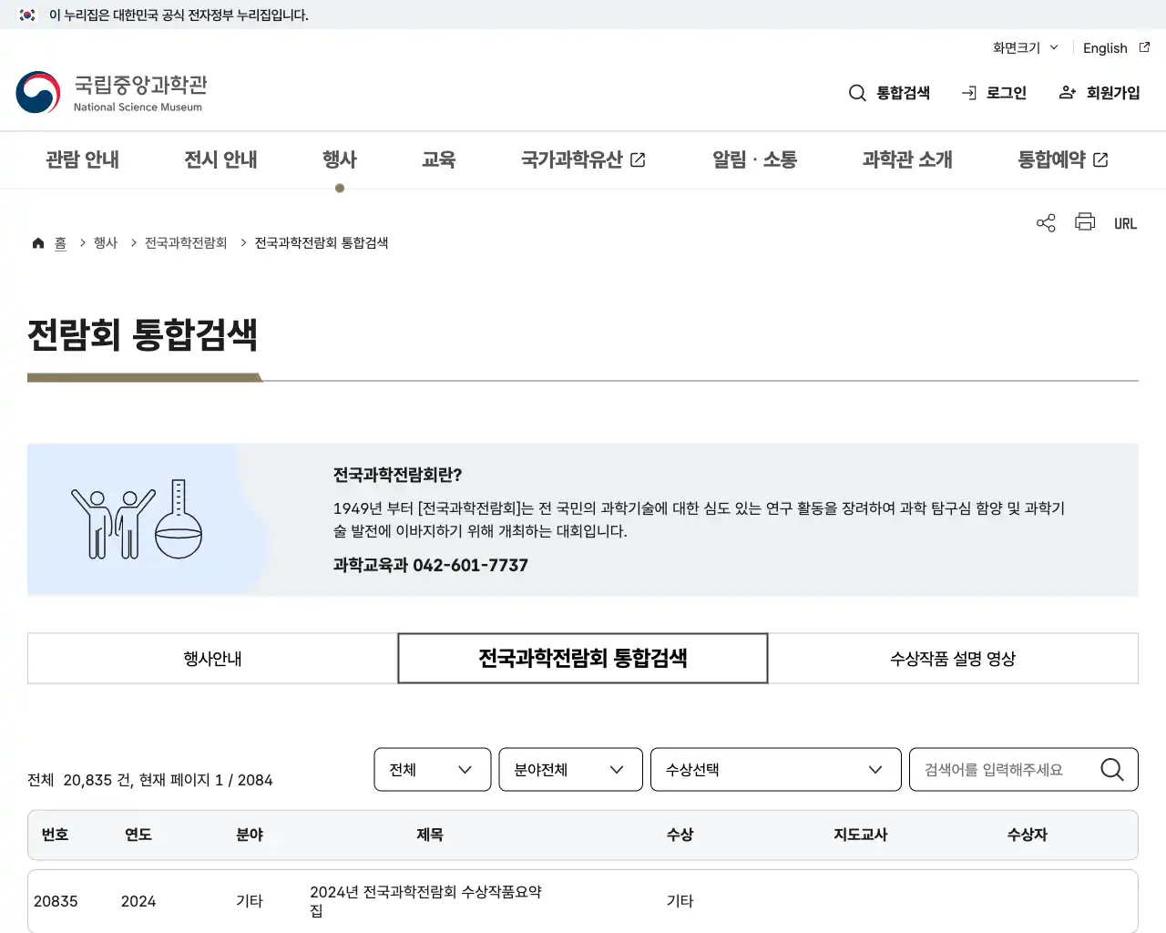
Task: Click the home icon in the breadcrumb
Action: pyautogui.click(x=37, y=241)
